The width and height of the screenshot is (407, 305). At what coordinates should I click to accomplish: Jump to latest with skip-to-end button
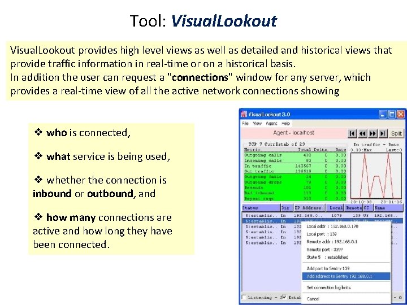(383, 133)
